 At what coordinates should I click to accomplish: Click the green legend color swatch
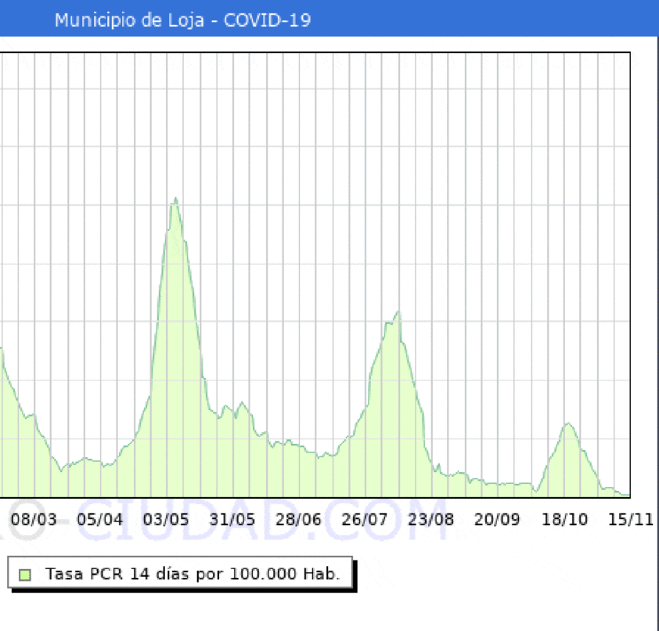click(x=24, y=575)
